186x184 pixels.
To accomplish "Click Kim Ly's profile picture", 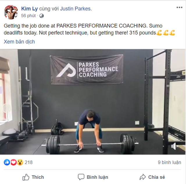I will pos(11,12).
